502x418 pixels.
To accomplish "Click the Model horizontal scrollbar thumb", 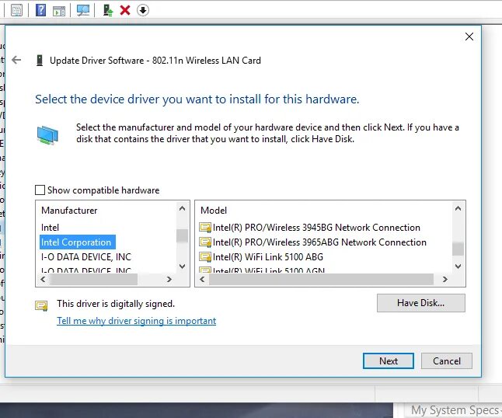I will 321,280.
